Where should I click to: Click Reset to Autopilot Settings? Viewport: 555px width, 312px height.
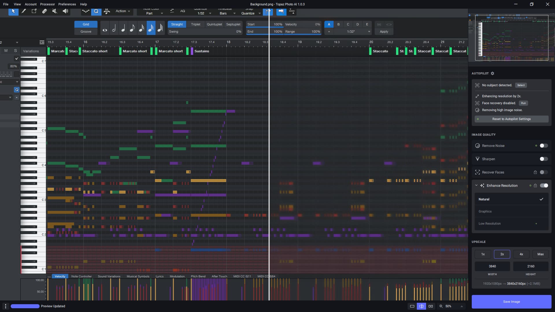click(x=511, y=119)
